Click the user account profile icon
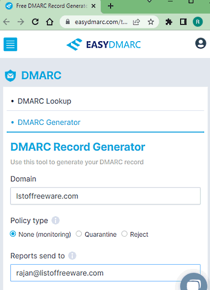The width and height of the screenshot is (210, 290). pyautogui.click(x=201, y=43)
